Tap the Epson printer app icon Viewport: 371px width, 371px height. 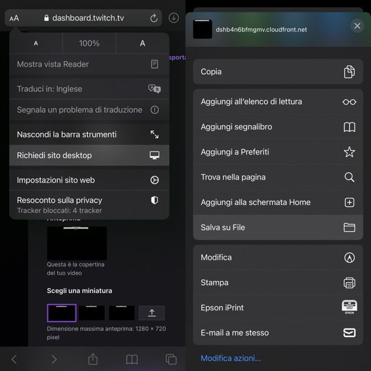pyautogui.click(x=350, y=307)
